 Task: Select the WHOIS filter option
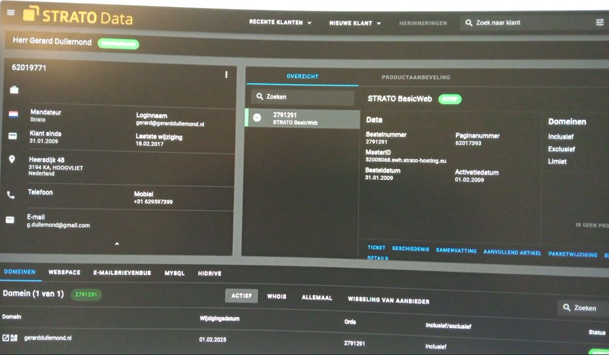[x=277, y=297]
